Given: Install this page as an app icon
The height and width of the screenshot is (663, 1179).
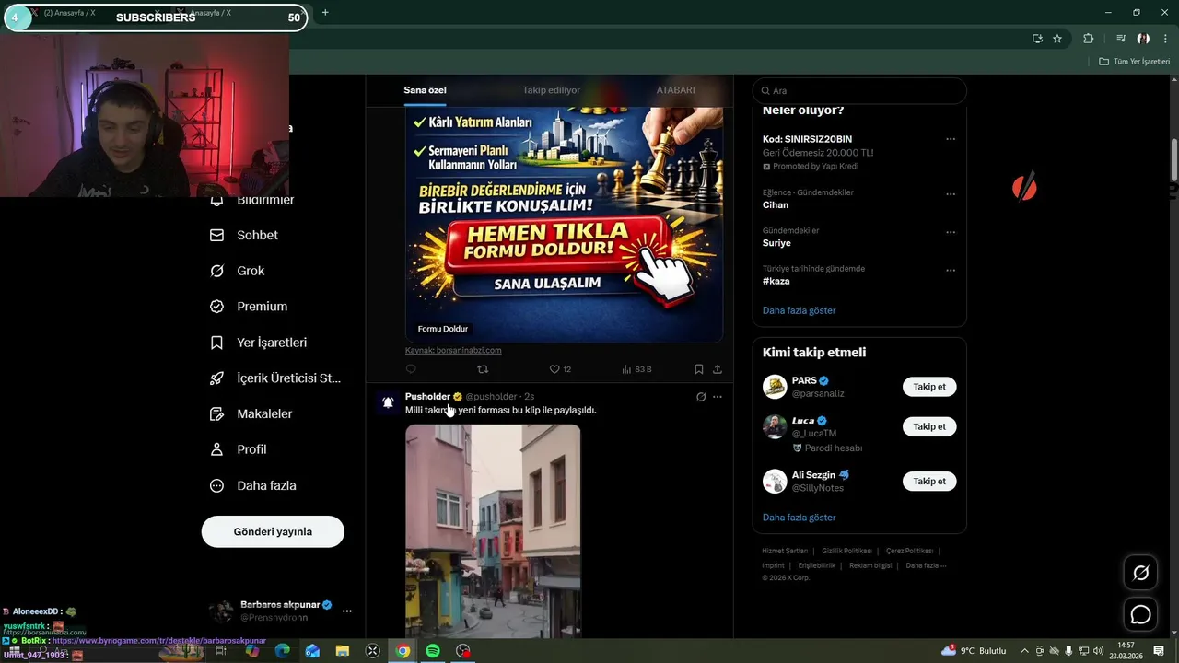Looking at the screenshot, I should (1037, 39).
